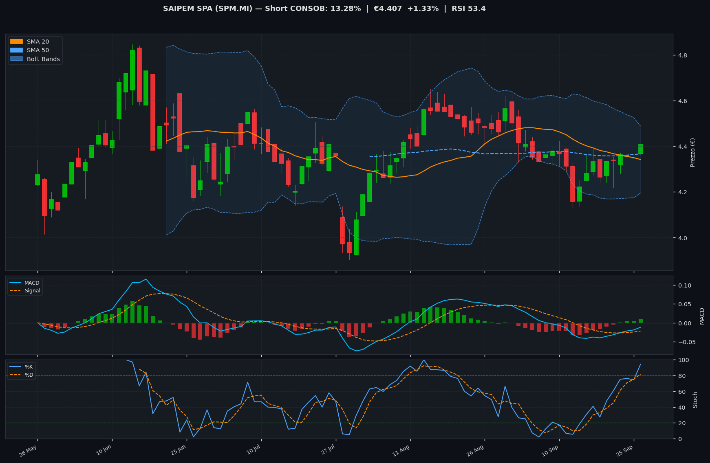
Task: Click the '10 Jun' date label
Action: coord(103,450)
